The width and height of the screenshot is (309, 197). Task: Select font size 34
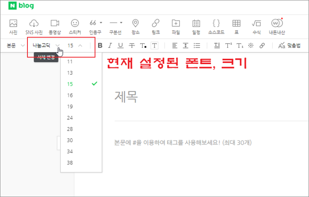point(81,151)
